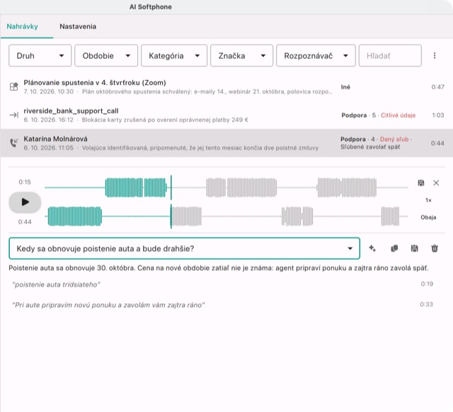Click the 0:15 current position time
The image size is (453, 412).
click(25, 182)
